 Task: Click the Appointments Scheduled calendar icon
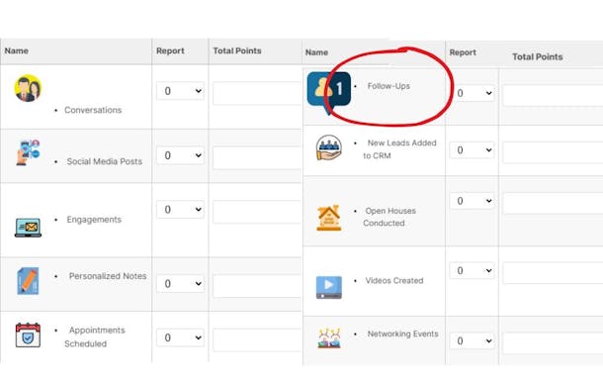[28, 334]
